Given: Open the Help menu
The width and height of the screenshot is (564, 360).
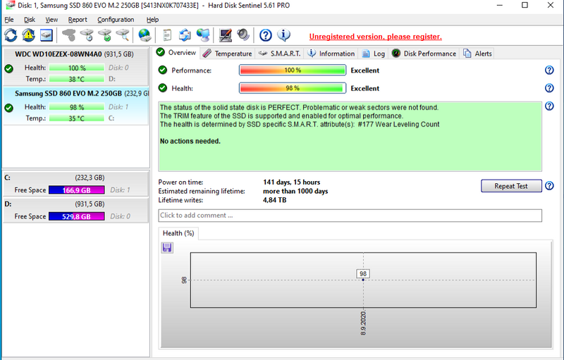Looking at the screenshot, I should tap(152, 20).
